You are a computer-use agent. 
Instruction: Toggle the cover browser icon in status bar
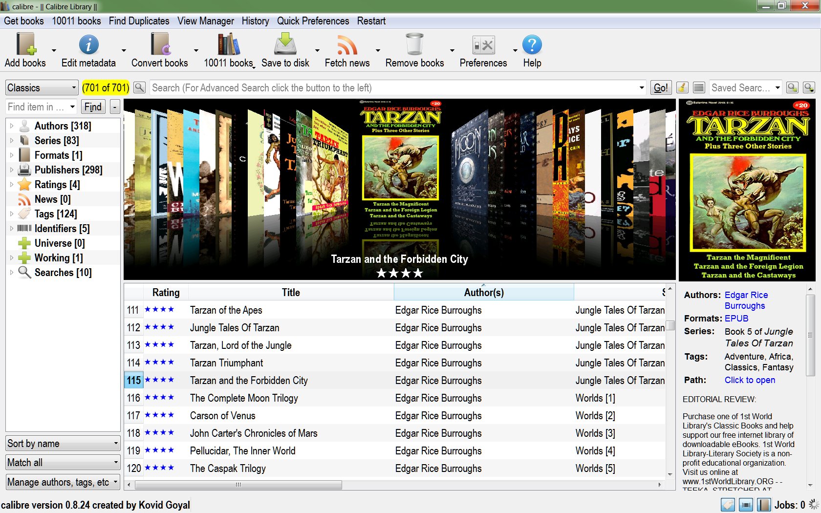pos(746,505)
